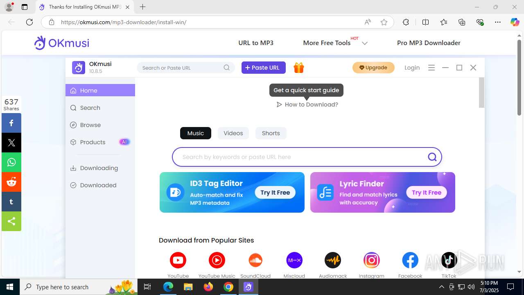Viewport: 524px width, 295px height.
Task: Open File Explorer from the taskbar
Action: (188, 287)
